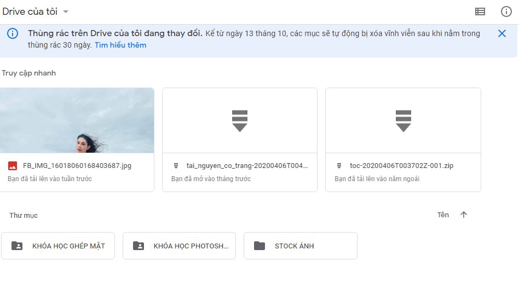The height and width of the screenshot is (307, 519).
Task: Open toc-20200406T003702Z-001.zip preview card
Action: tap(403, 120)
